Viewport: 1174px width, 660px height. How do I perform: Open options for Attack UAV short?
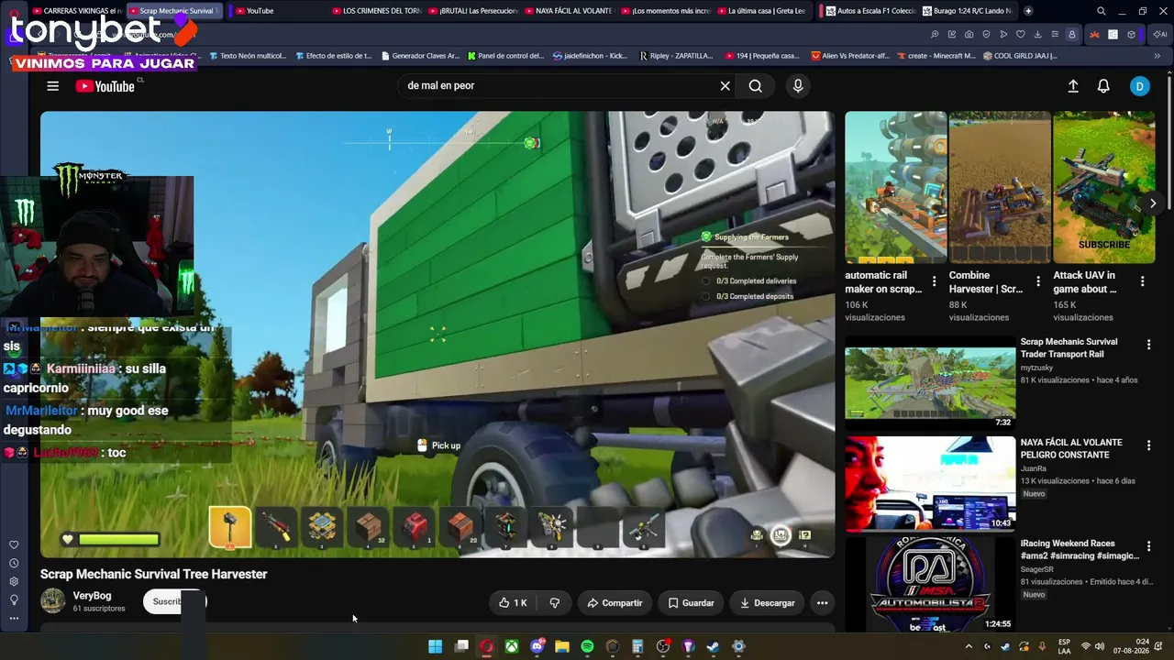click(x=1143, y=281)
